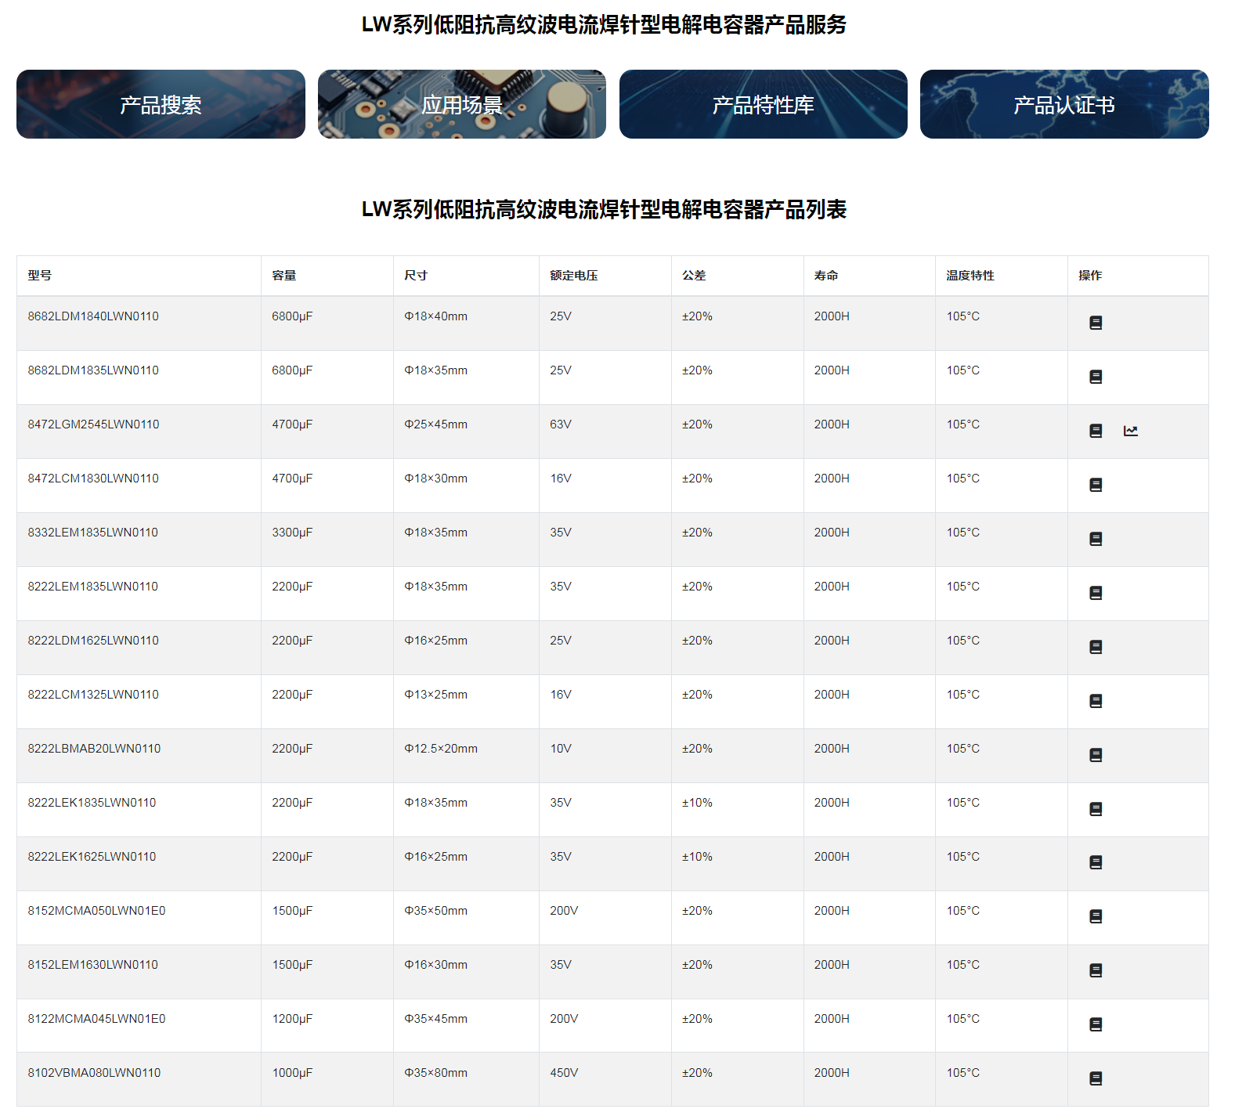
Task: Open datasheet icon for 8682LDM1840LWN0110
Action: coord(1096,323)
